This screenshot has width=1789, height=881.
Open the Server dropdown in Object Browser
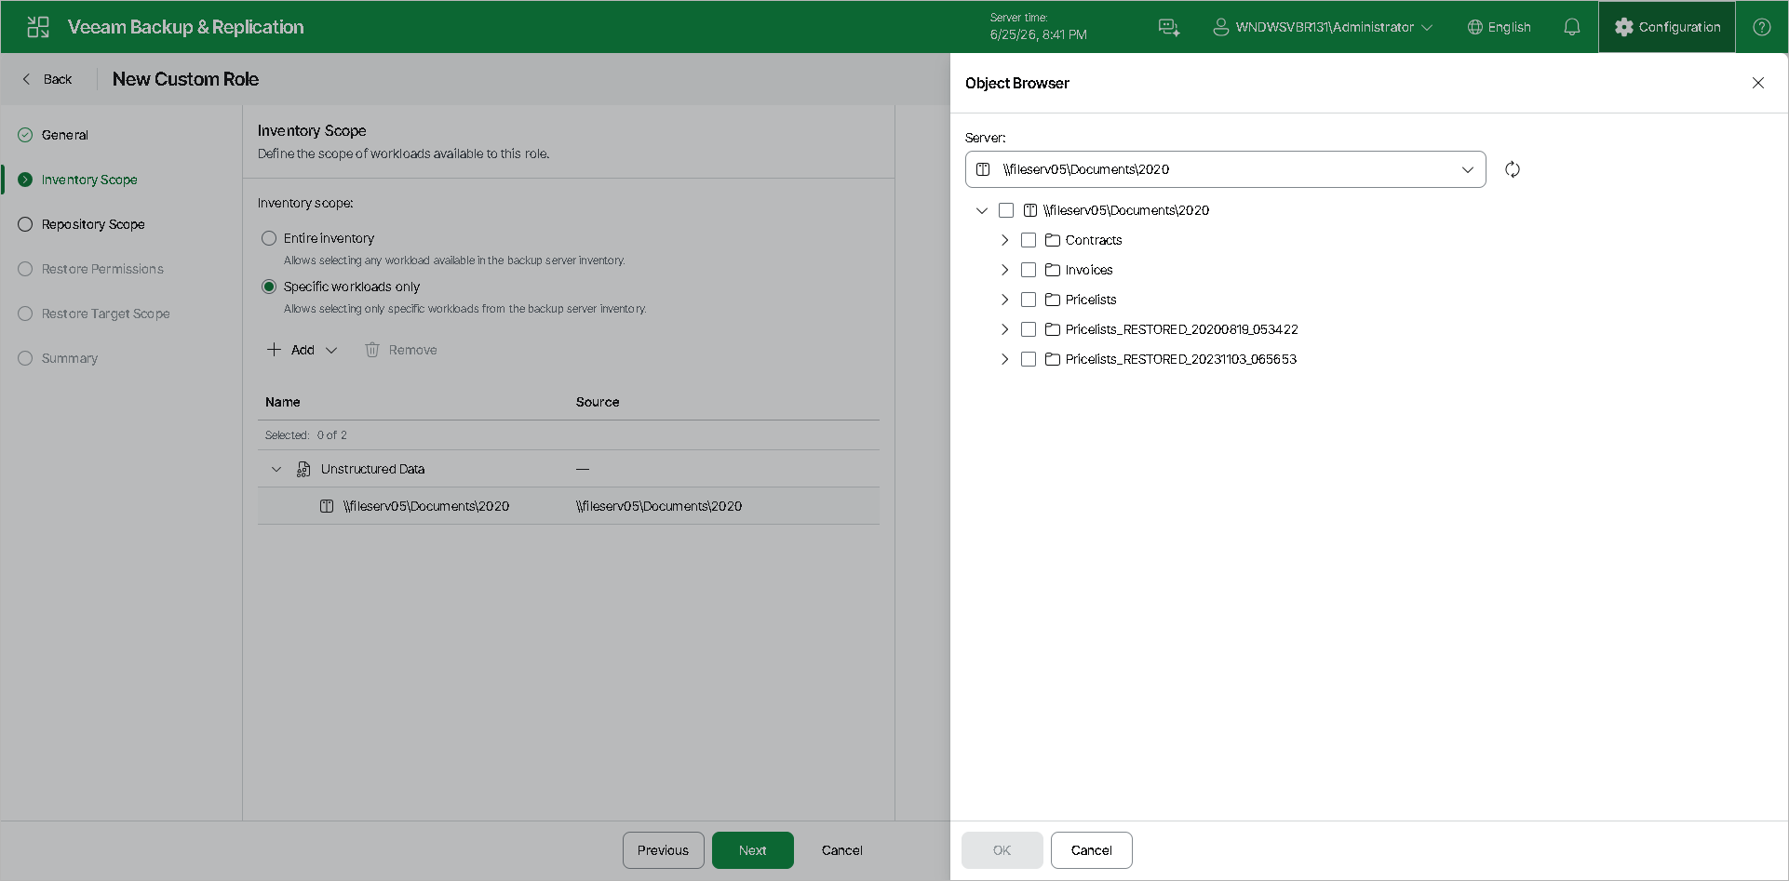[x=1225, y=169]
